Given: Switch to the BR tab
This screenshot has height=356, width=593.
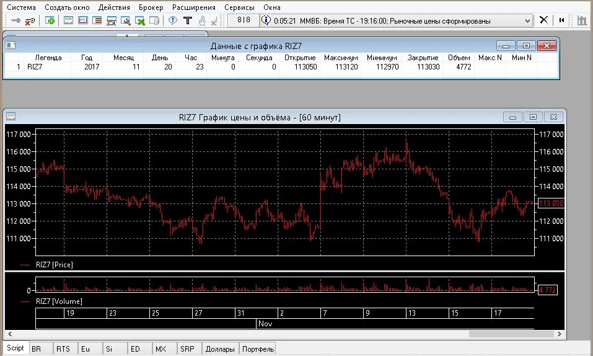Looking at the screenshot, I should [41, 349].
